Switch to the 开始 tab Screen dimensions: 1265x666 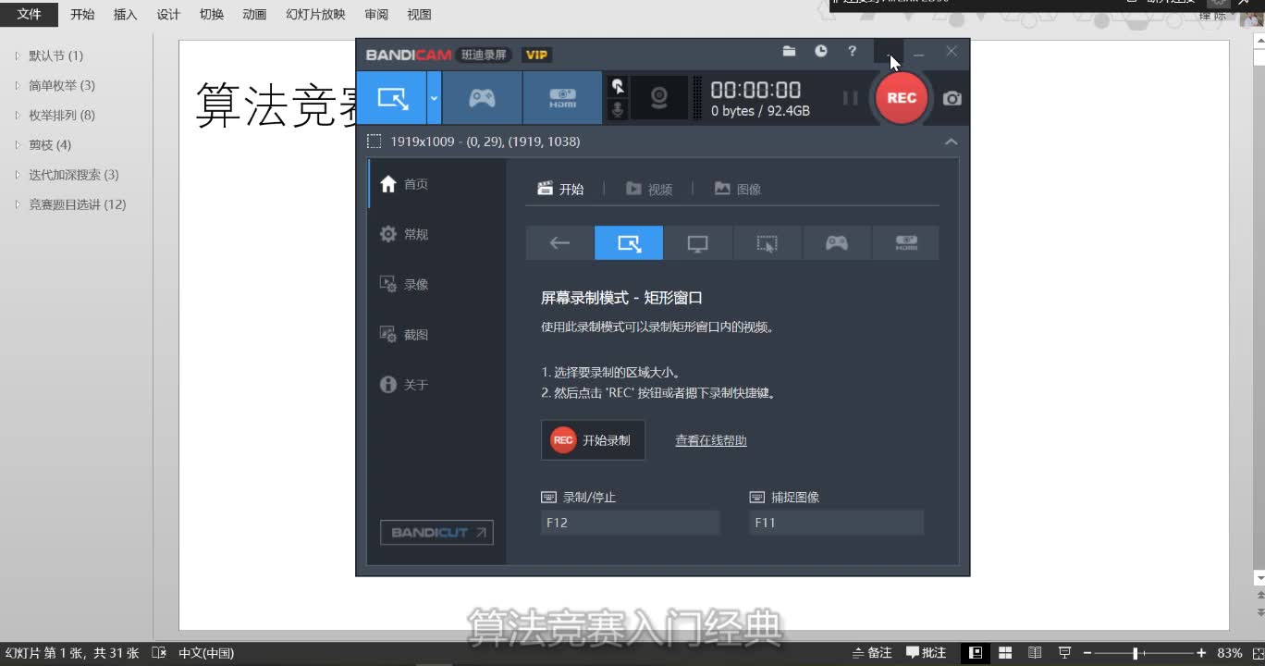tap(561, 189)
